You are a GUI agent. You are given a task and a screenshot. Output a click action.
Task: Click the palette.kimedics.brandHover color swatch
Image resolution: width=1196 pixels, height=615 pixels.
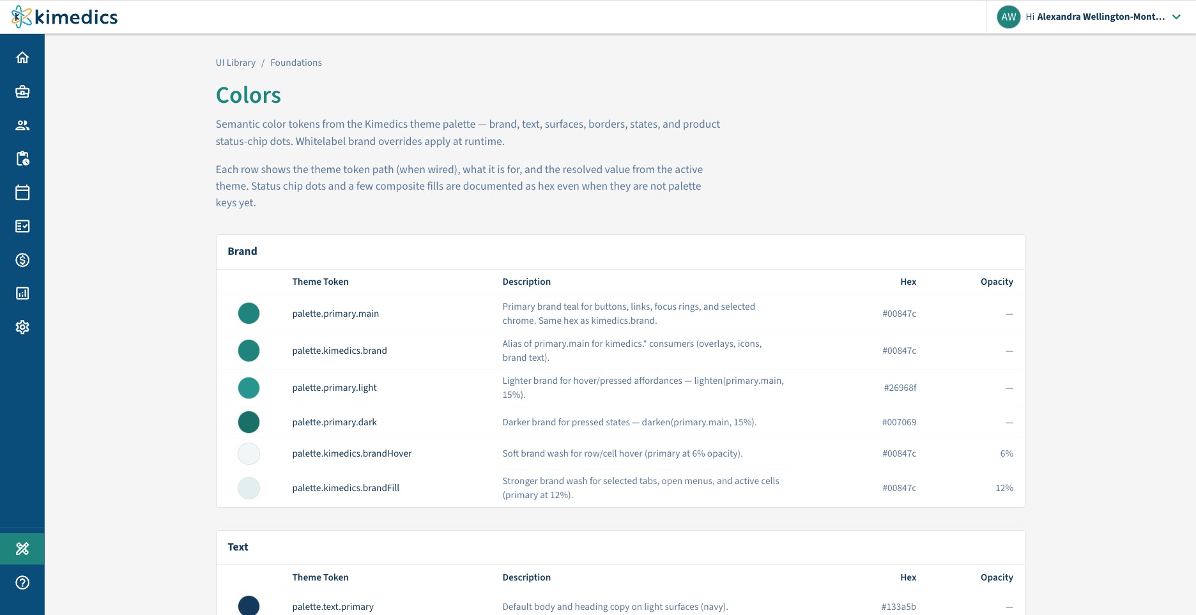(249, 453)
